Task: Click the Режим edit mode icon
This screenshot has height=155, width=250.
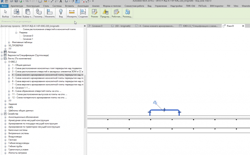Action: coord(94,13)
